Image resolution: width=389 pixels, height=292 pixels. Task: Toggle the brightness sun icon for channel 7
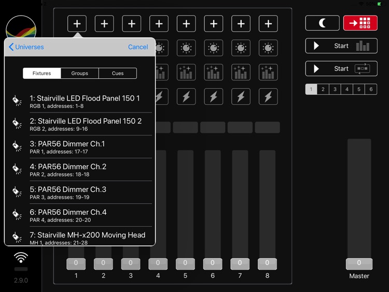coord(241,48)
